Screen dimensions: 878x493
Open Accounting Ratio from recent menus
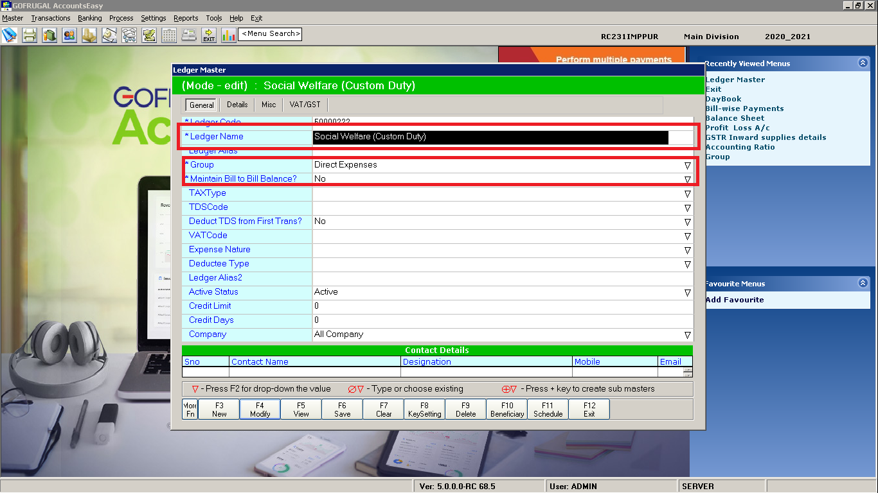tap(740, 147)
